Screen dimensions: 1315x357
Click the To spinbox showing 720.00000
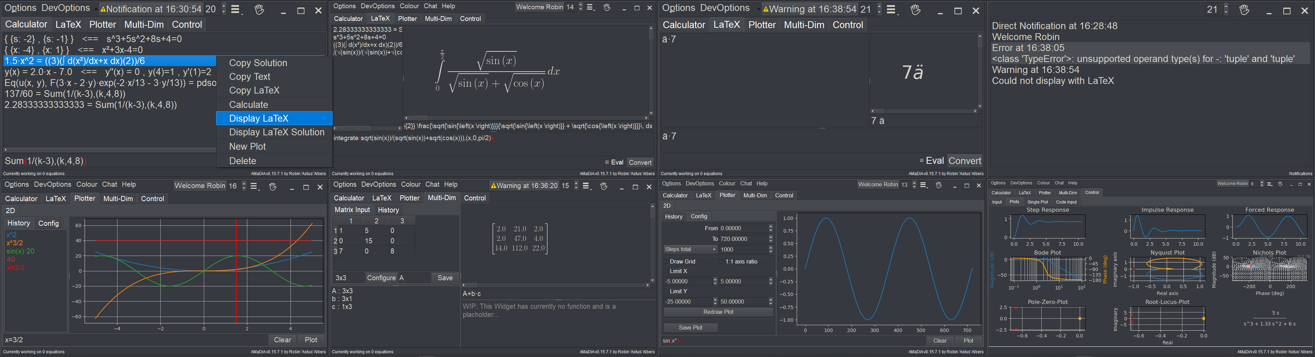pyautogui.click(x=746, y=239)
